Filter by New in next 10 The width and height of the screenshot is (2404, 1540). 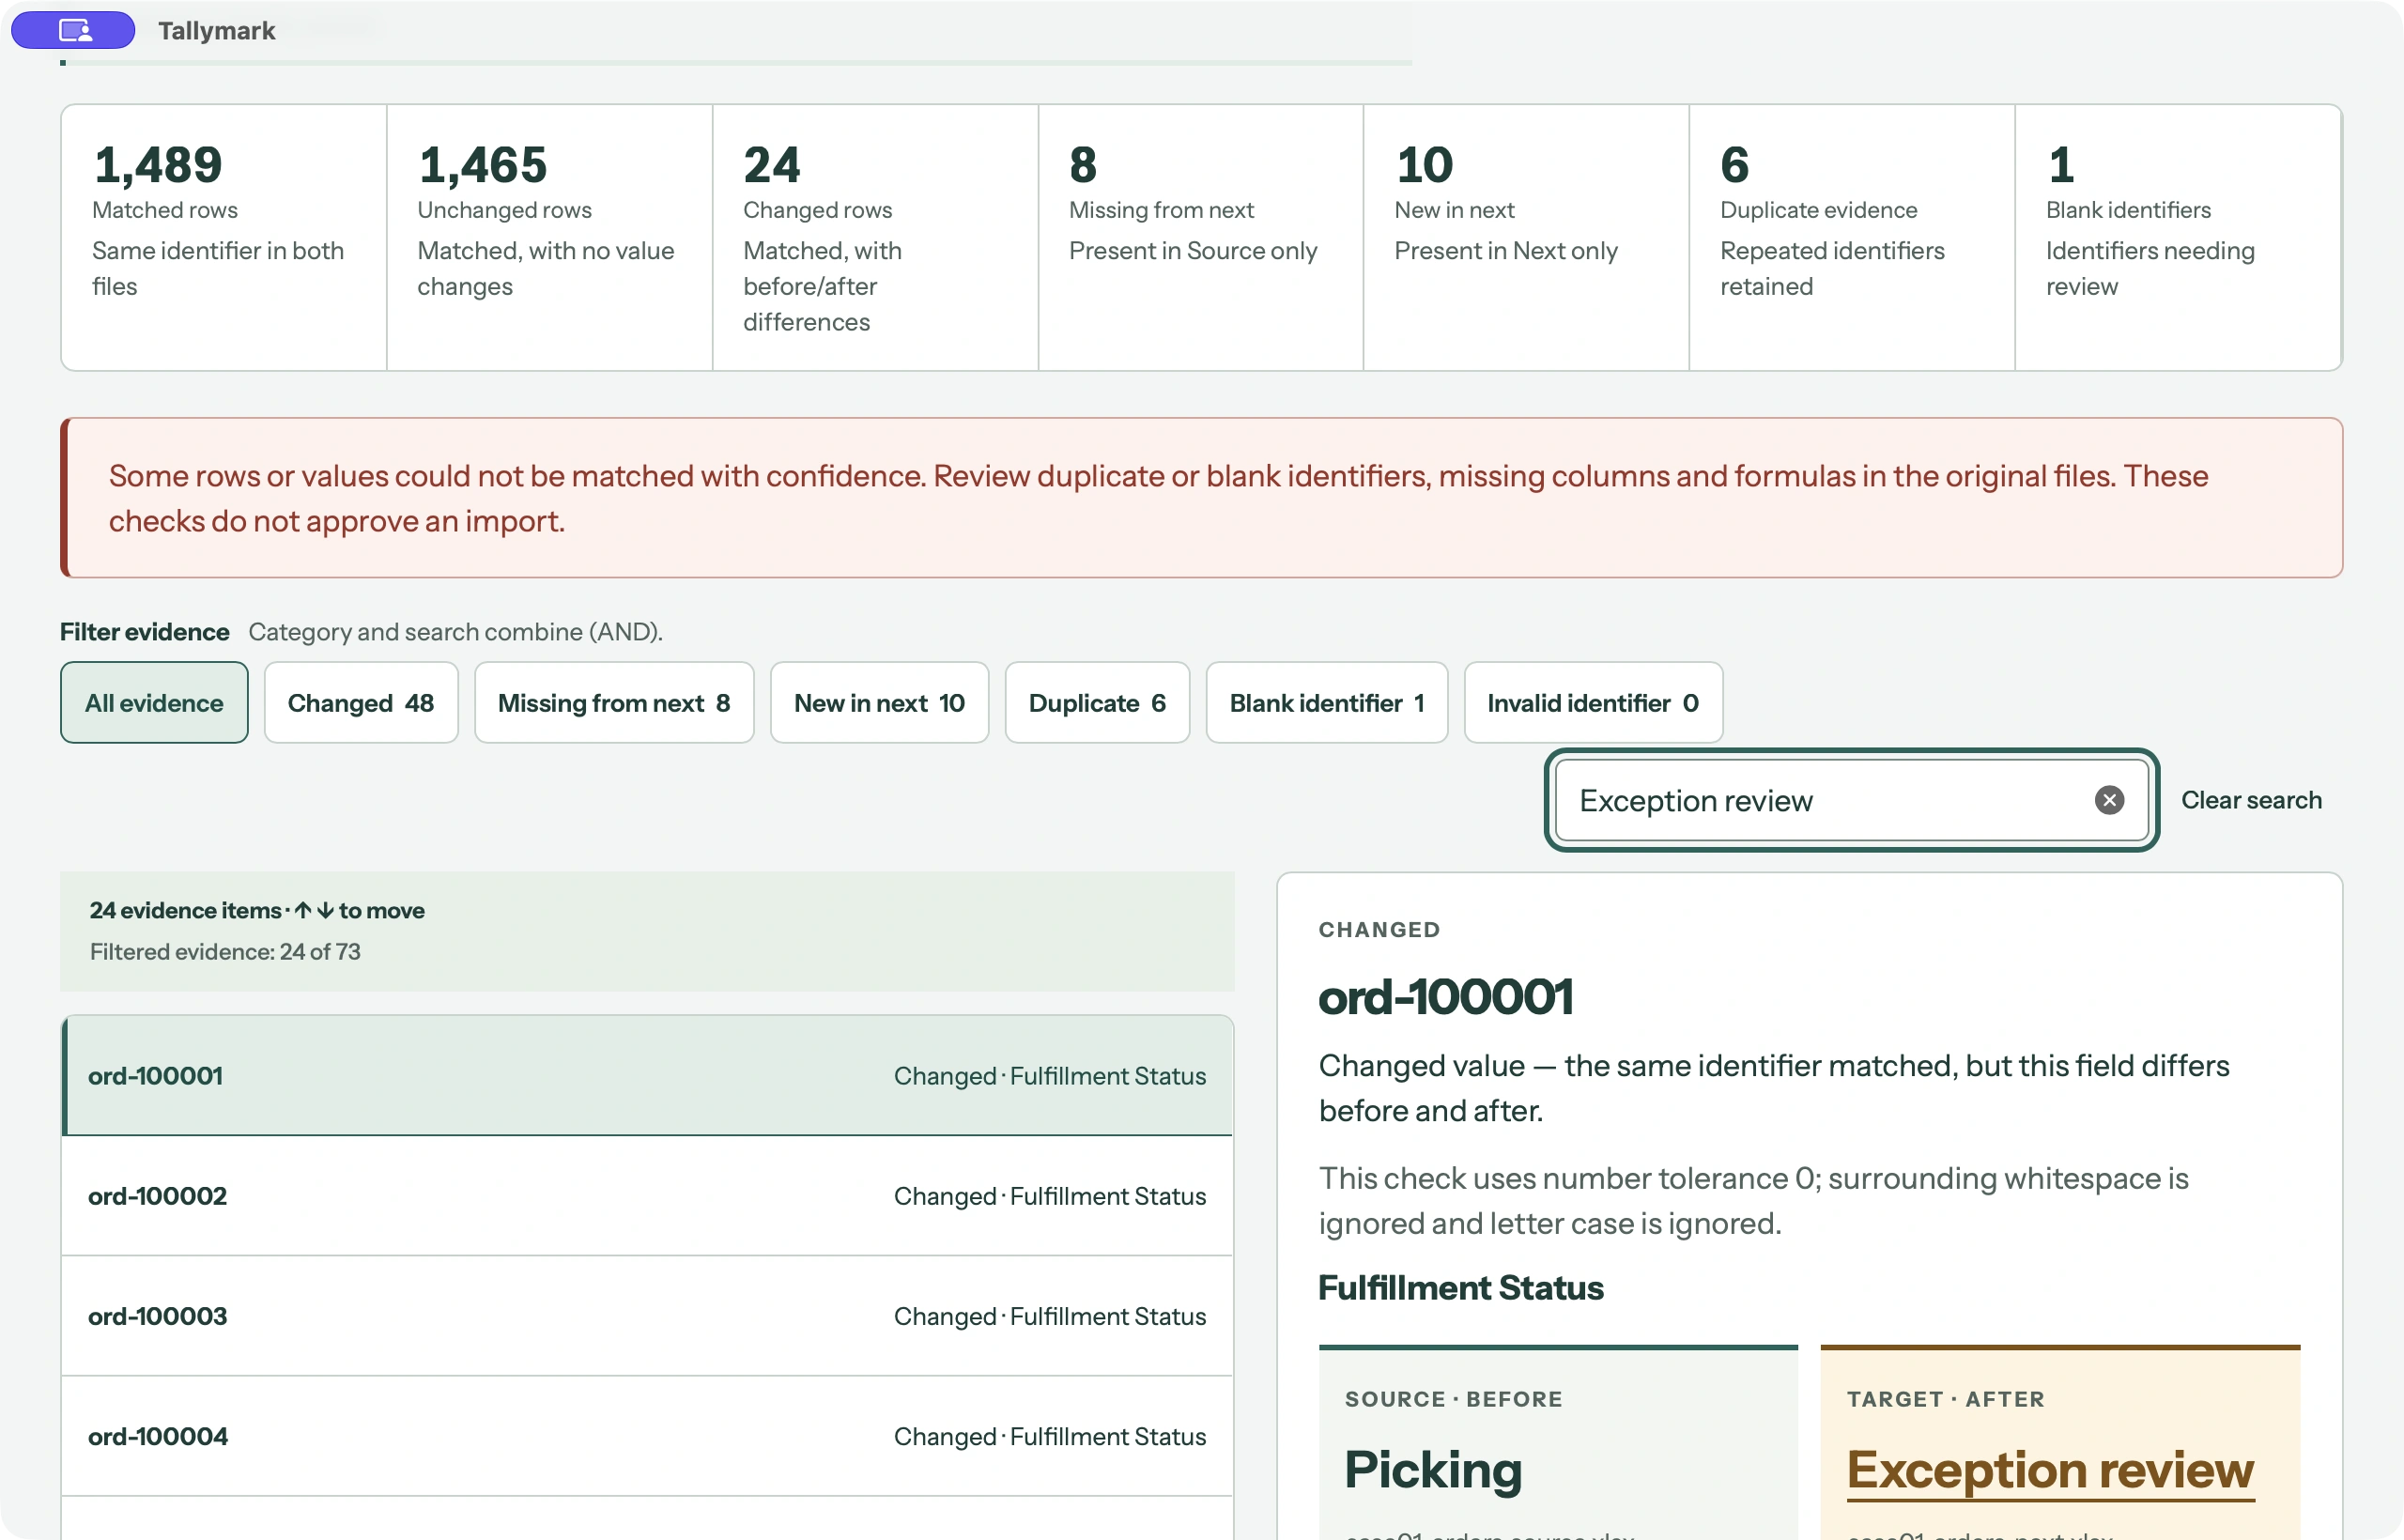click(x=879, y=703)
